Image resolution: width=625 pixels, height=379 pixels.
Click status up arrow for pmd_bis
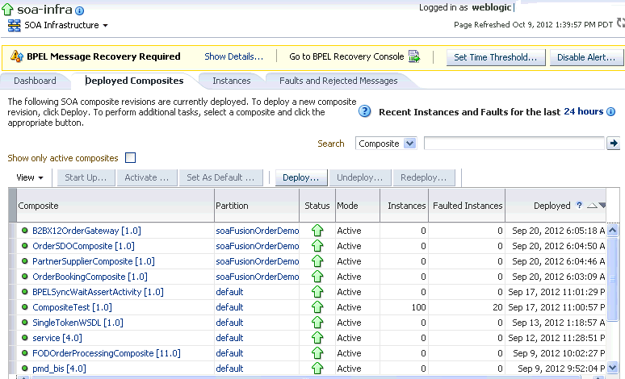[x=317, y=369]
